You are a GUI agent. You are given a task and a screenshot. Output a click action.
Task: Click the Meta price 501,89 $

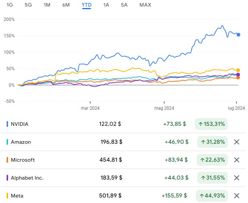(110, 196)
